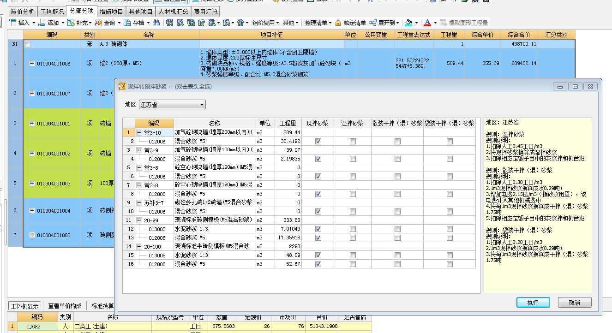Expand item 010304001003 in main table

pos(32,184)
